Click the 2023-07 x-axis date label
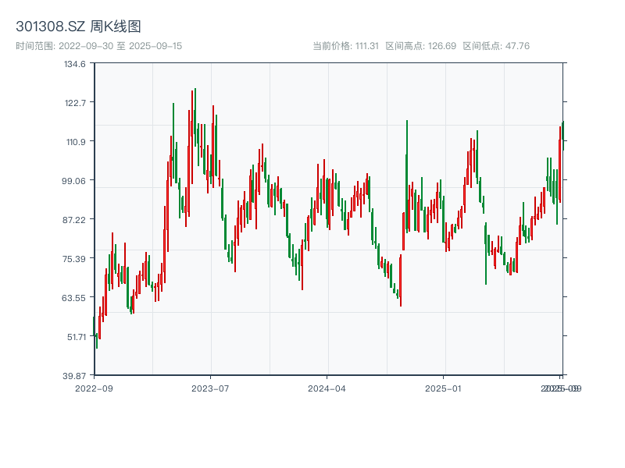 tap(209, 387)
